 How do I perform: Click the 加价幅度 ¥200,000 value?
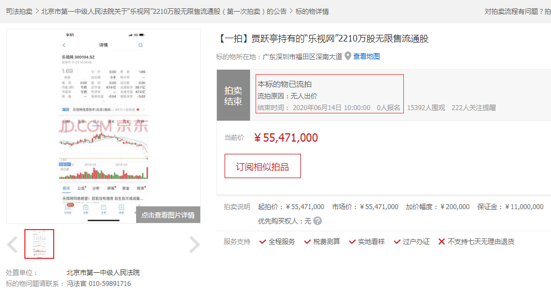click(455, 207)
